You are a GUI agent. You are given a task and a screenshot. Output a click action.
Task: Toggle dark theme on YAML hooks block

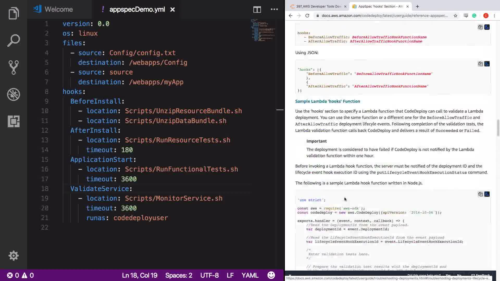tap(487, 27)
